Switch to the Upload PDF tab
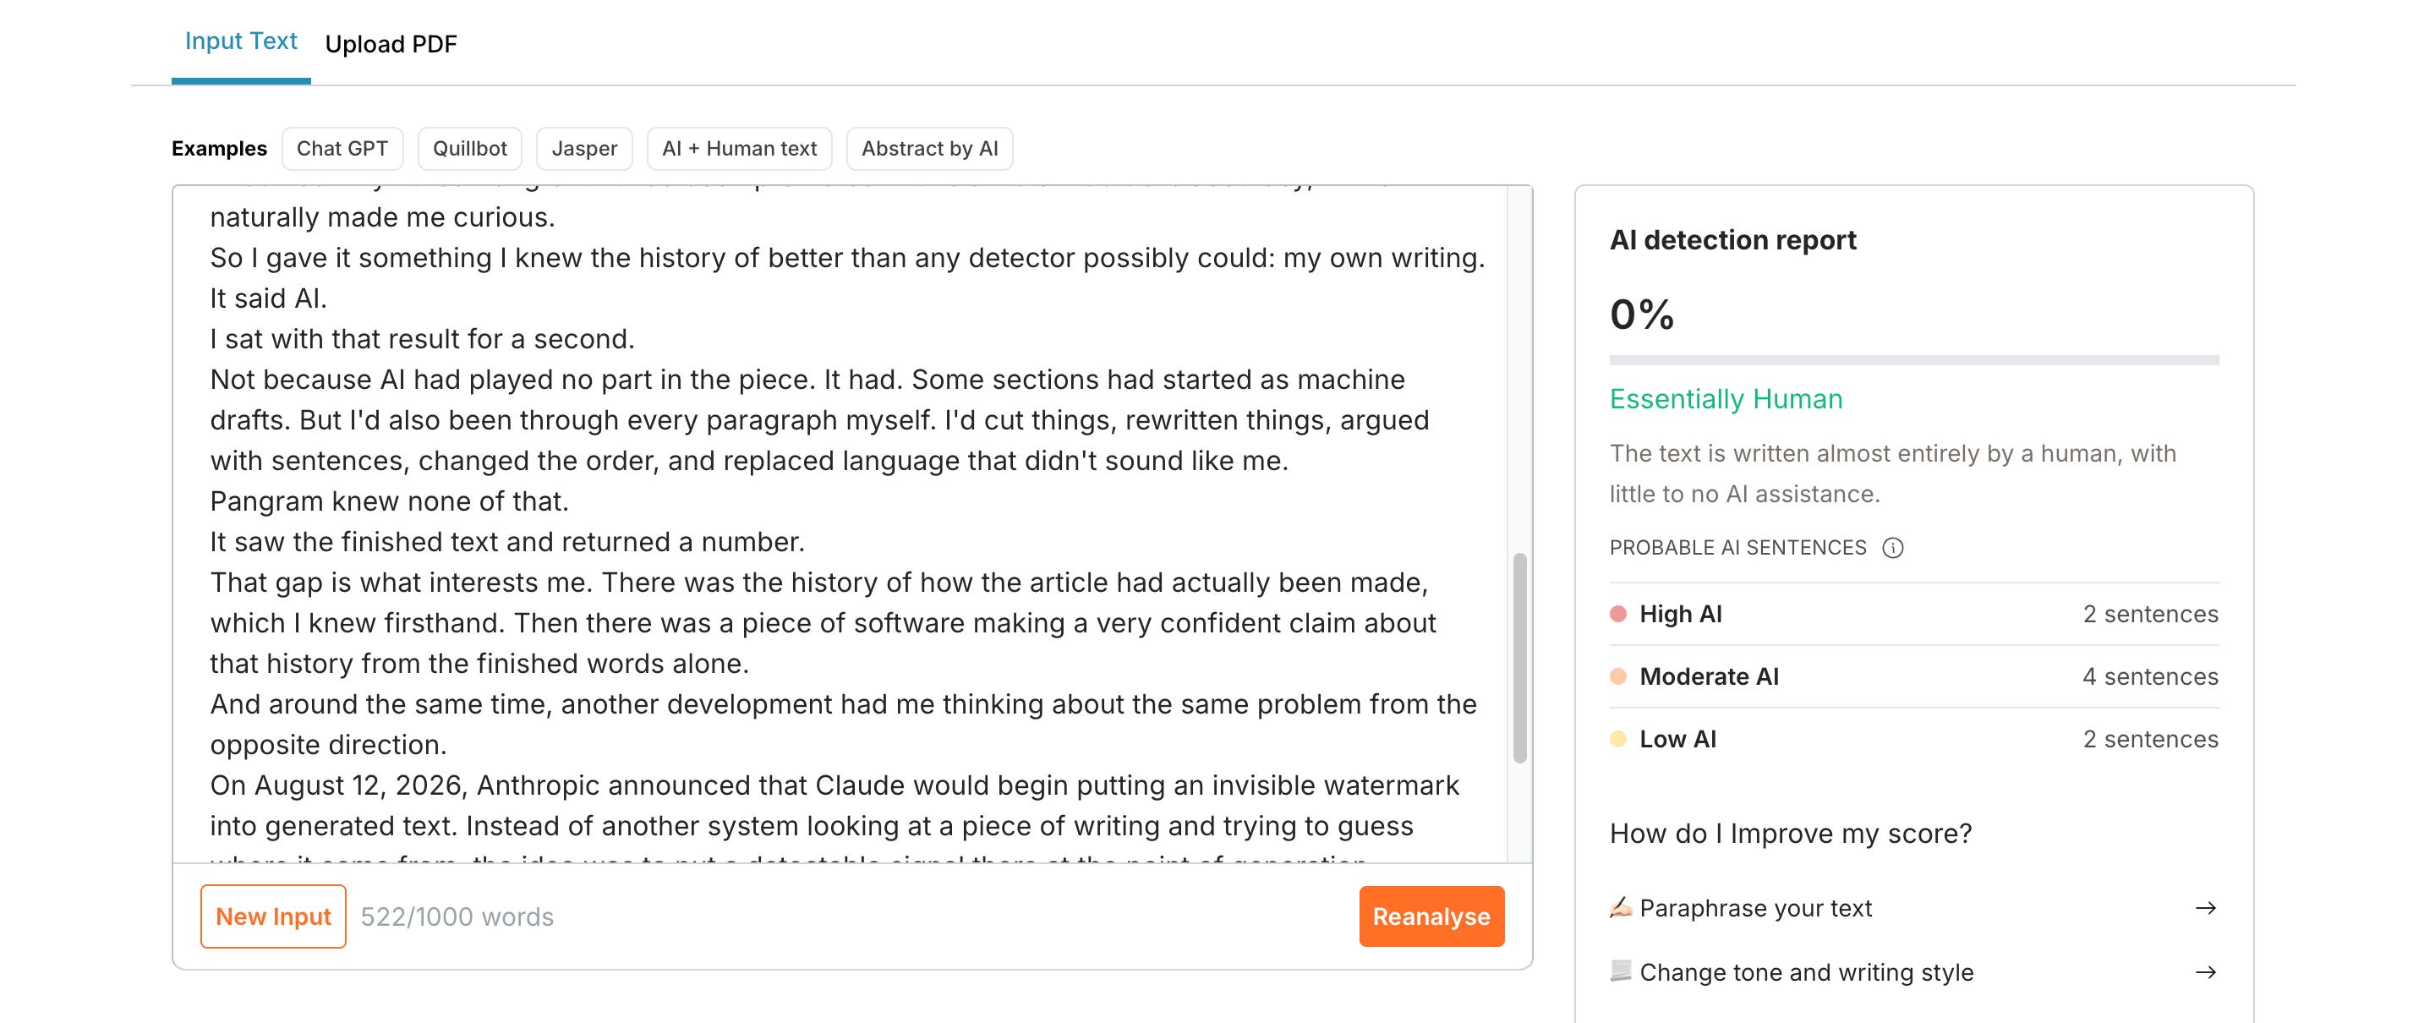Image resolution: width=2435 pixels, height=1023 pixels. (x=391, y=43)
